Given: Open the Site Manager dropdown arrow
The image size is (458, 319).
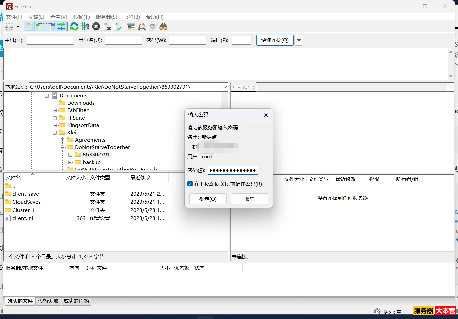Looking at the screenshot, I should point(18,27).
